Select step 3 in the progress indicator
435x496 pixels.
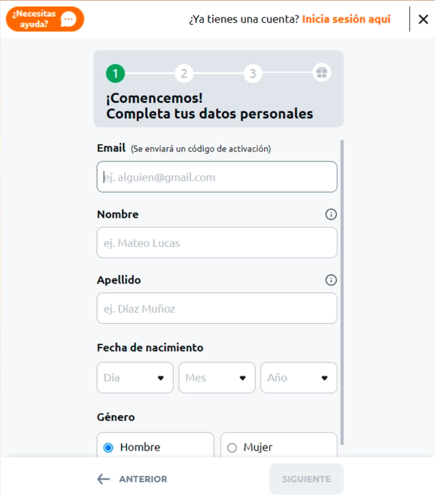(253, 73)
